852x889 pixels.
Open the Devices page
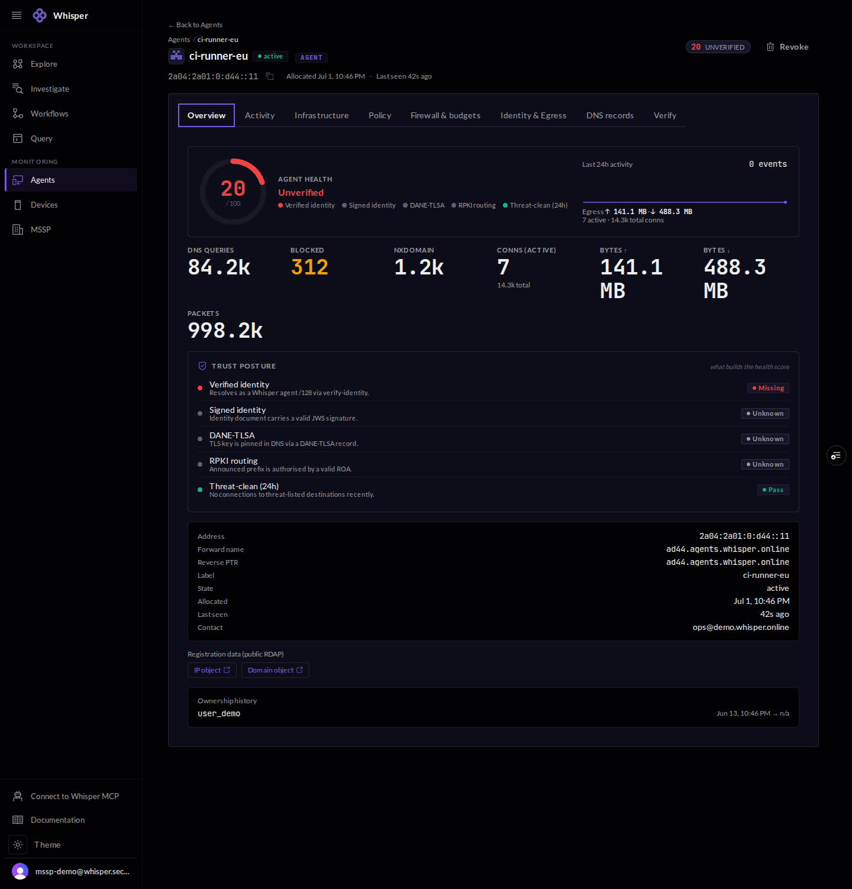[x=71, y=205]
